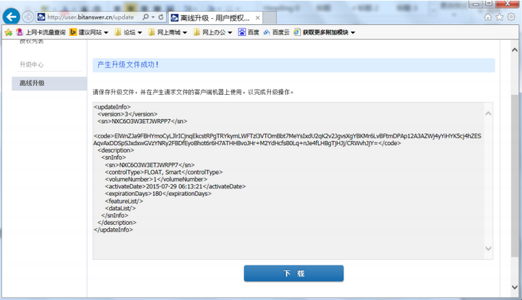Viewport: 522px width, 300px height.
Task: Open Favorites with the star icon
Action: [x=500, y=17]
